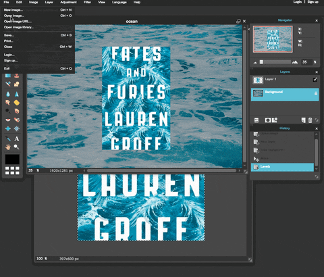Select the Color Picker eyedropper tool
The height and width of the screenshot is (277, 324).
pyautogui.click(x=8, y=138)
